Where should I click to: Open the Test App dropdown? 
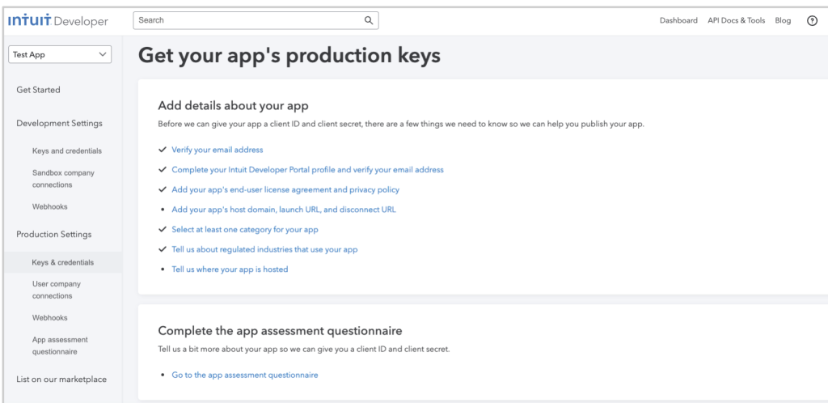coord(60,54)
